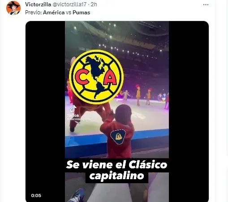Click the child's head in the video

pyautogui.click(x=123, y=112)
